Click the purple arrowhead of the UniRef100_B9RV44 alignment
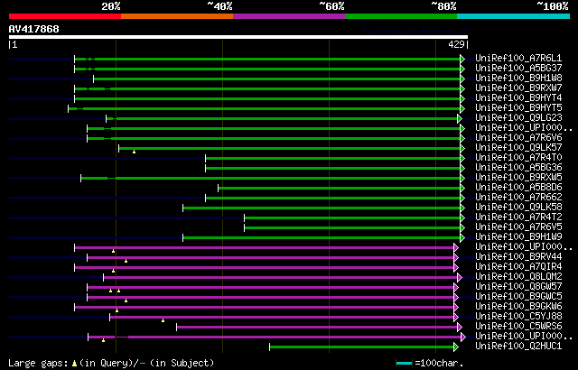578x370 pixels. tap(456, 258)
